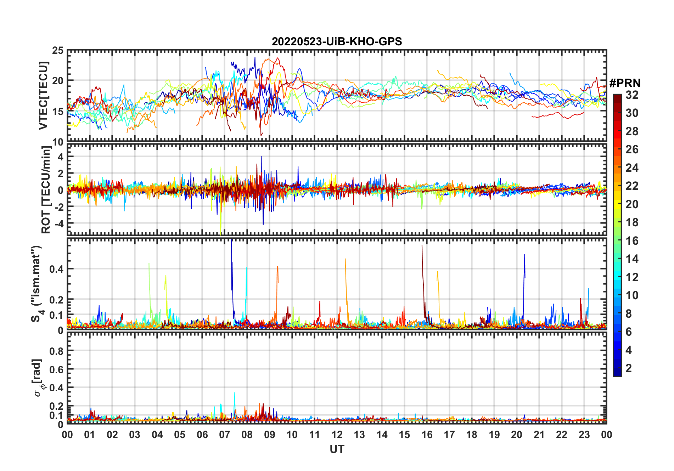Click the S4 ("ism.mat") axis label

(37, 284)
